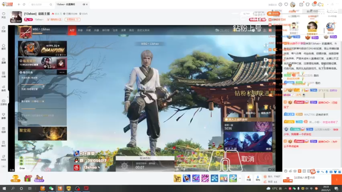Send the pink burst gift

[205, 178]
